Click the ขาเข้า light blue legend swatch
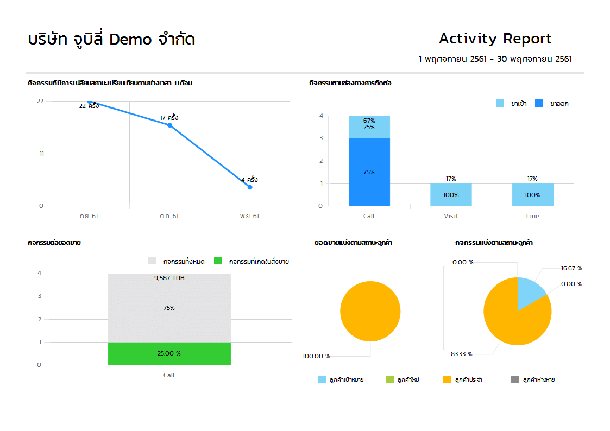Image resolution: width=610 pixels, height=431 pixels. click(x=500, y=103)
